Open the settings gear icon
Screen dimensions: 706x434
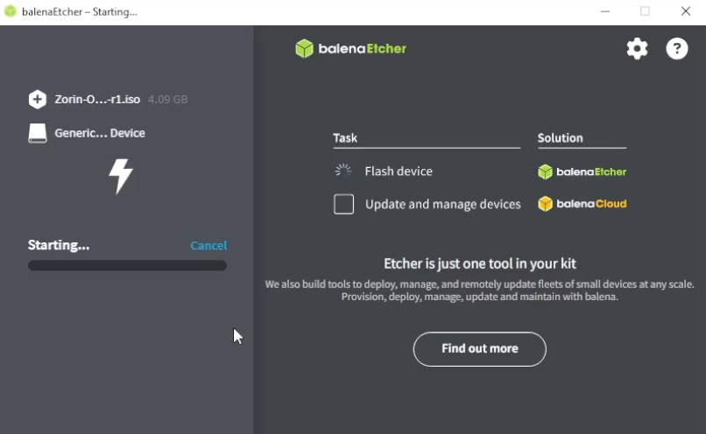pos(637,49)
